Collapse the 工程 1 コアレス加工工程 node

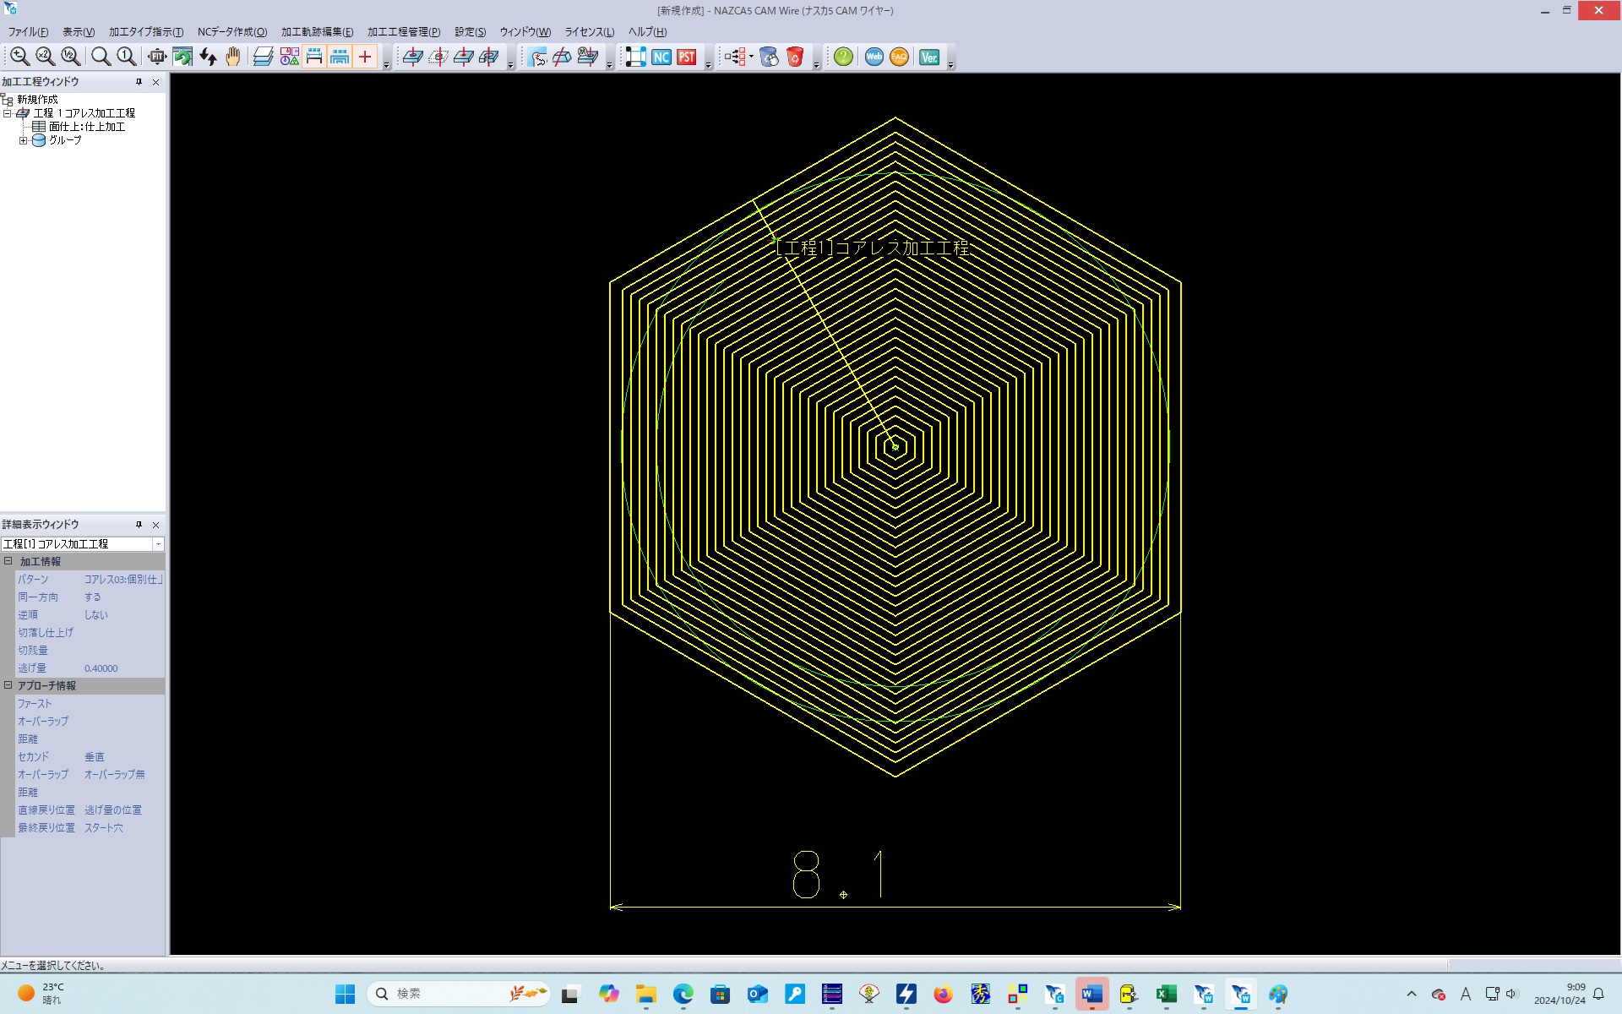coord(8,113)
